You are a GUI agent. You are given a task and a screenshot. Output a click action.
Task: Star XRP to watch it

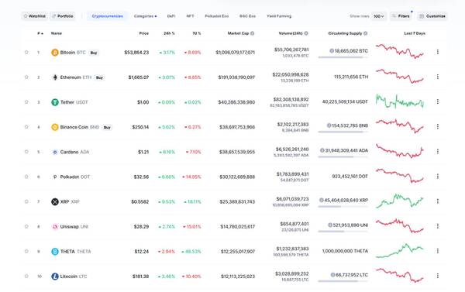26,201
